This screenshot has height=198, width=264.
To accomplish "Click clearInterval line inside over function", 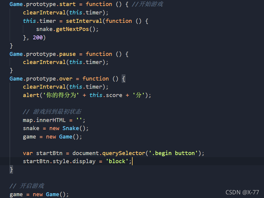I will click(66, 87).
